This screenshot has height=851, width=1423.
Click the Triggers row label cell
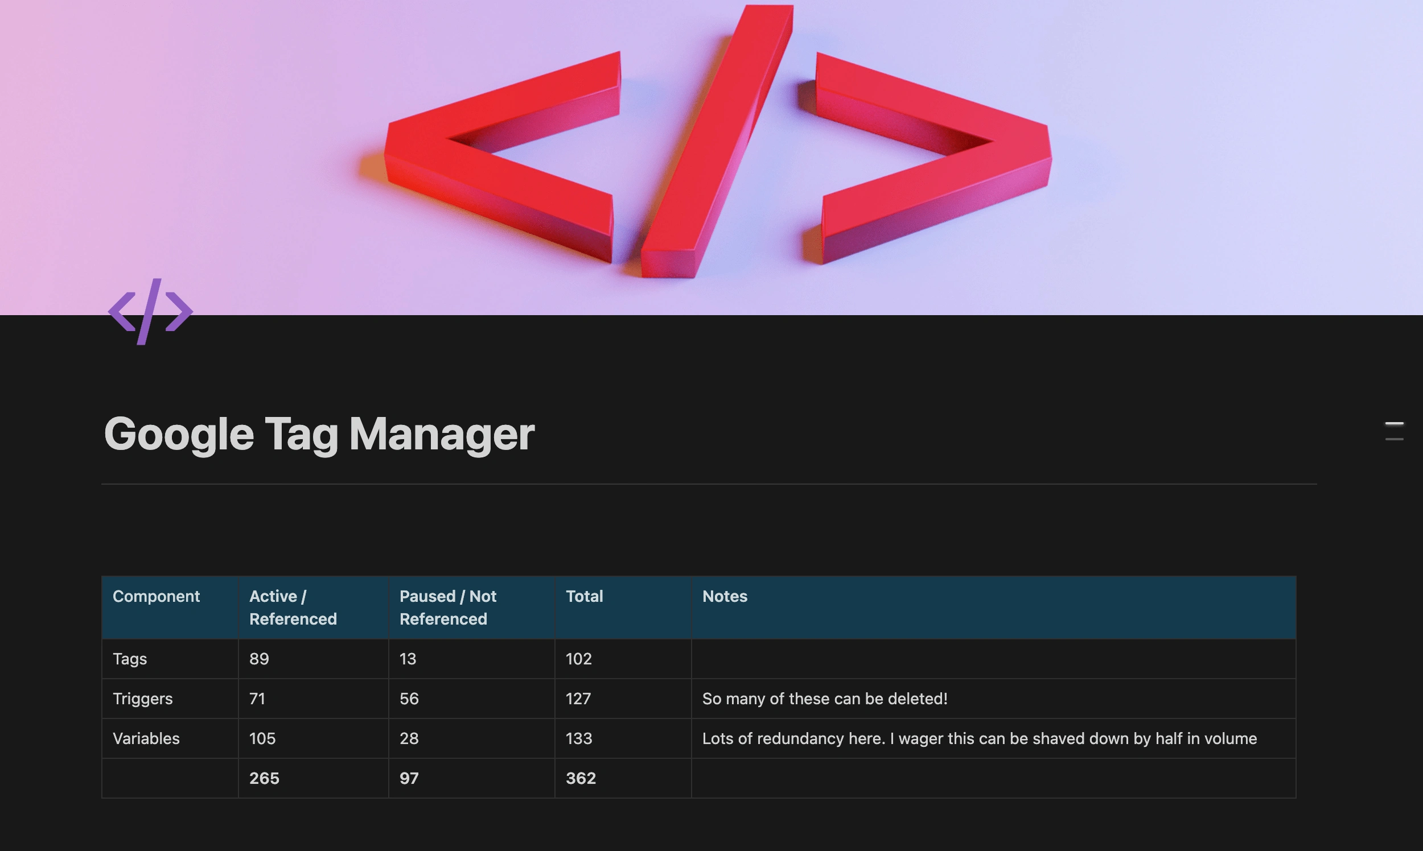point(170,699)
